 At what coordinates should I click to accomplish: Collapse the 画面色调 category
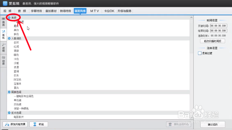(x=9, y=92)
